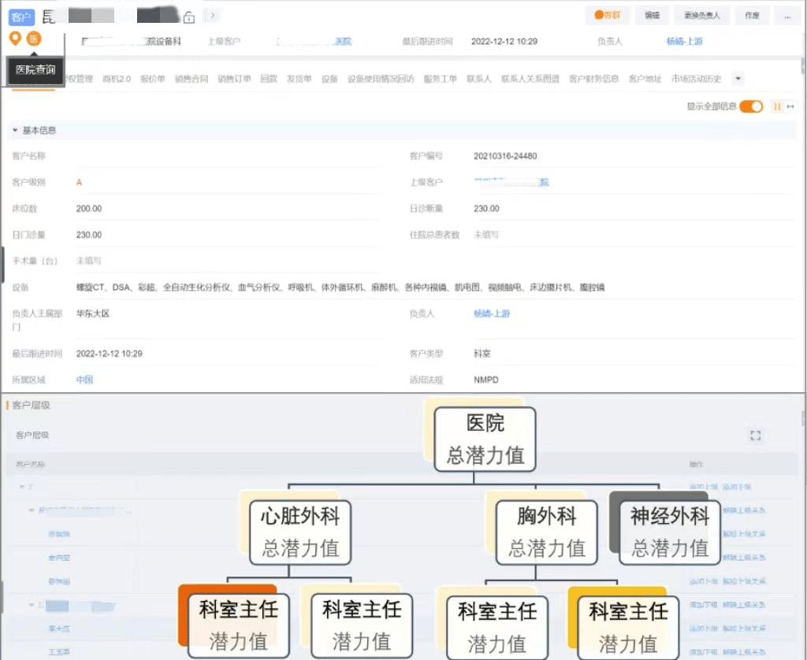Click the column layout icon beside toggle

tap(776, 106)
